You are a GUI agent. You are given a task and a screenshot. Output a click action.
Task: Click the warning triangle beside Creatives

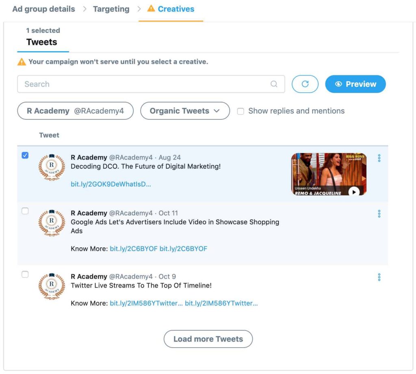[152, 9]
